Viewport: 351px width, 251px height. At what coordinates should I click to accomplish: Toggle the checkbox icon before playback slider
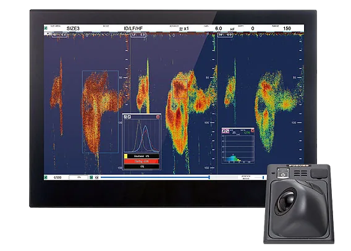[96, 177]
